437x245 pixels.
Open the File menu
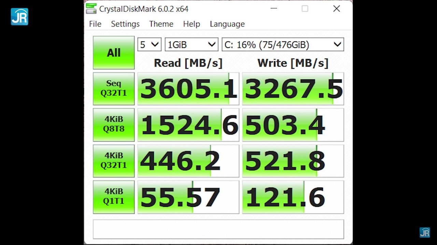coord(95,24)
